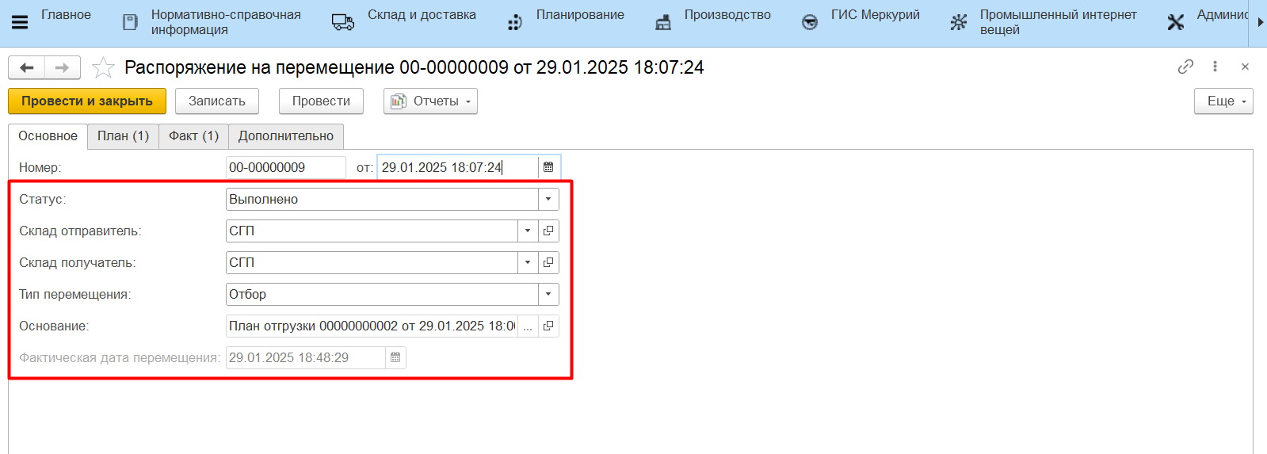Expand the Склад отправитель dropdown
Screen dimensions: 1267x454
528,231
